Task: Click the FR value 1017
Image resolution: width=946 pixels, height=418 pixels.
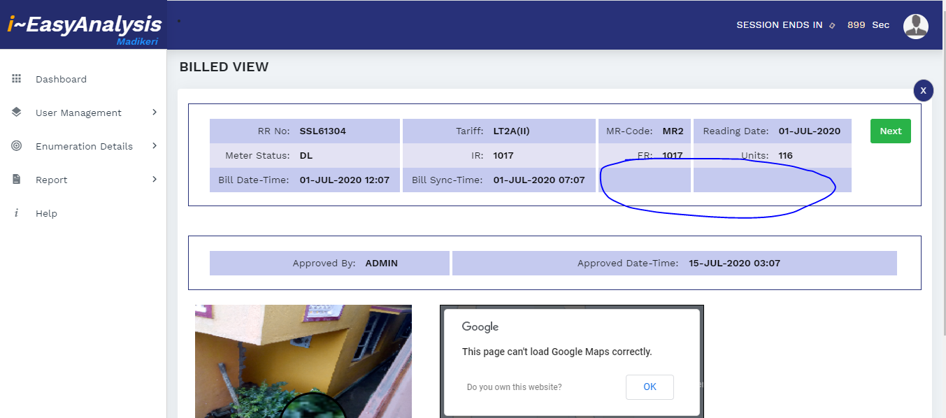Action: (673, 155)
